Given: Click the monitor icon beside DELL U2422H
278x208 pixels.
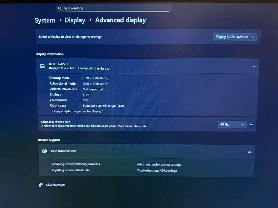Looking at the screenshot, I should click(42, 66).
